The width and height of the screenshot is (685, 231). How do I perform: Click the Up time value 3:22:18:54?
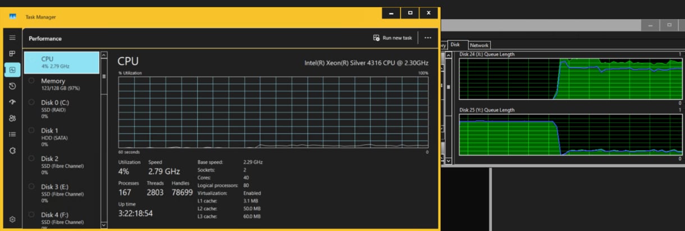coord(135,214)
